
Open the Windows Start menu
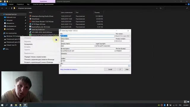point(2,105)
